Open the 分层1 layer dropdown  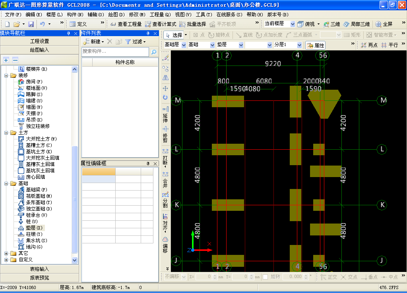point(299,45)
